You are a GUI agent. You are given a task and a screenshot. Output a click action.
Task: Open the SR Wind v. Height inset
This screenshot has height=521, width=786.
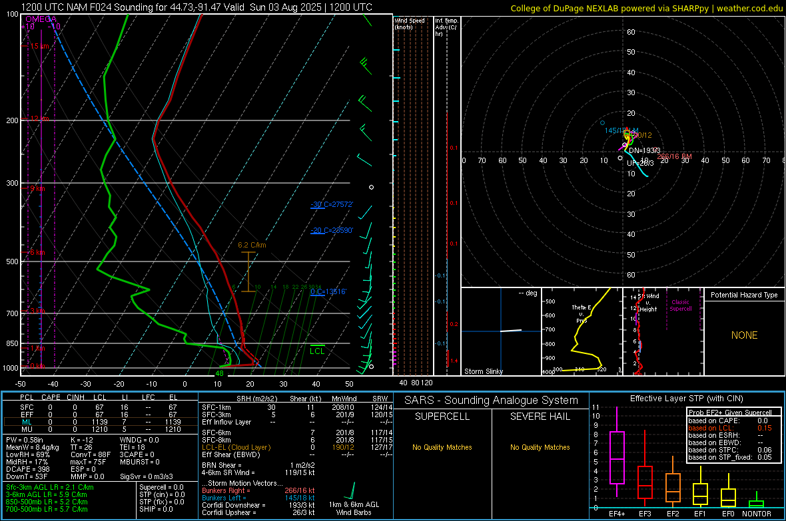click(663, 331)
